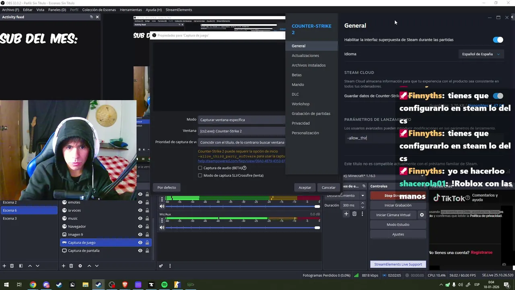Open capture priority dropdown Coincidir con el título

coord(242,142)
